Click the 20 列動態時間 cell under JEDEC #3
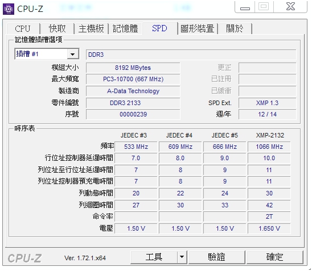The image size is (312, 271). click(x=136, y=193)
